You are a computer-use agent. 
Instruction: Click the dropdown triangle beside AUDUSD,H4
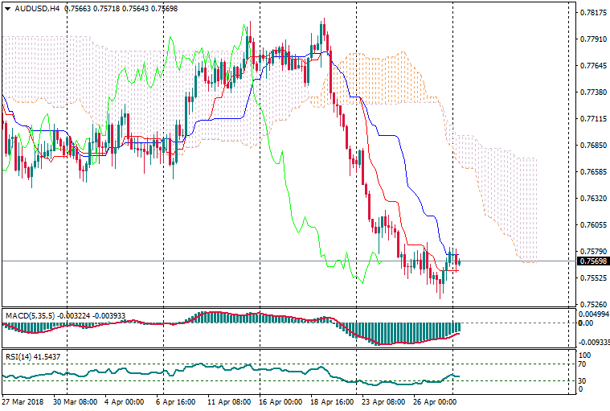6,9
